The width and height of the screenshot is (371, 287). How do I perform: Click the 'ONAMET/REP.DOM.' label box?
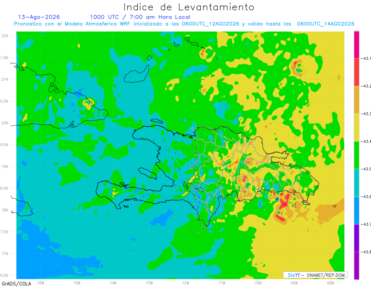pos(316,275)
